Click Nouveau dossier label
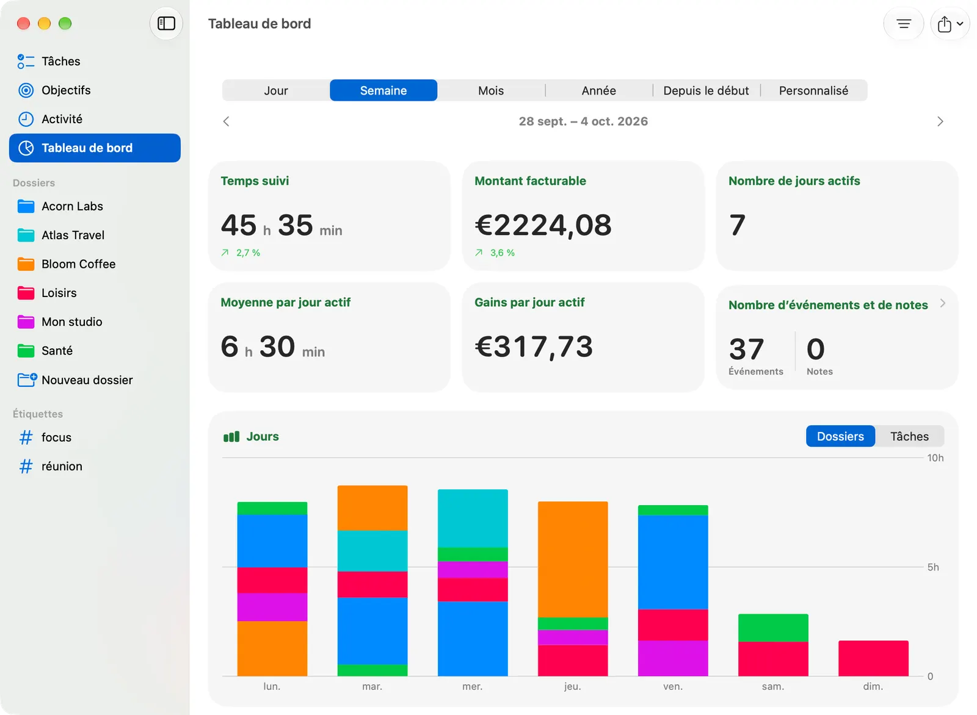 point(87,380)
